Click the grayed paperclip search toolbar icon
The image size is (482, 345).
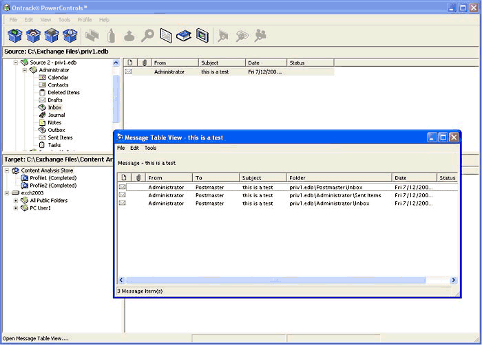[242, 36]
